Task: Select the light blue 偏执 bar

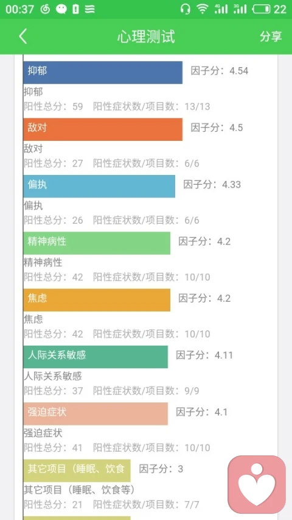Action: pyautogui.click(x=99, y=186)
